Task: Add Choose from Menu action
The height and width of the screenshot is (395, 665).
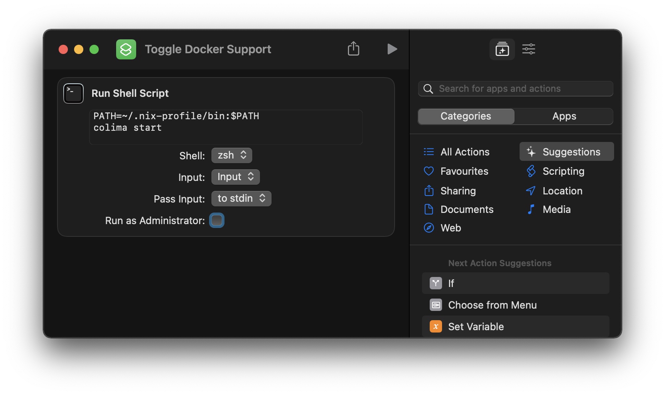Action: (515, 305)
